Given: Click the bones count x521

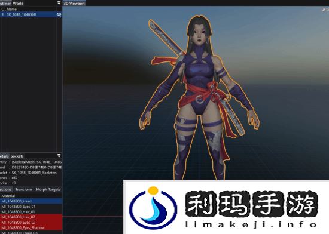Looking at the screenshot, I should (x=16, y=178).
